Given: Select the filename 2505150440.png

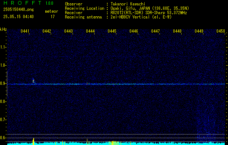Looking at the screenshot, I should [x=18, y=9].
